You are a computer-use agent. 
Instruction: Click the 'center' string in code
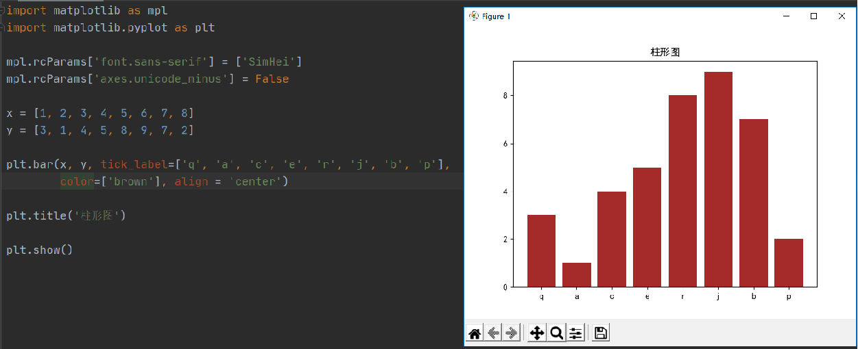255,181
